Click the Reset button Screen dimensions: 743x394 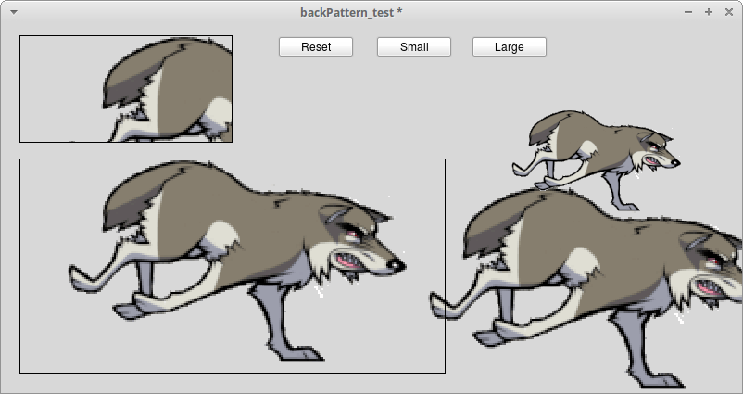[315, 47]
